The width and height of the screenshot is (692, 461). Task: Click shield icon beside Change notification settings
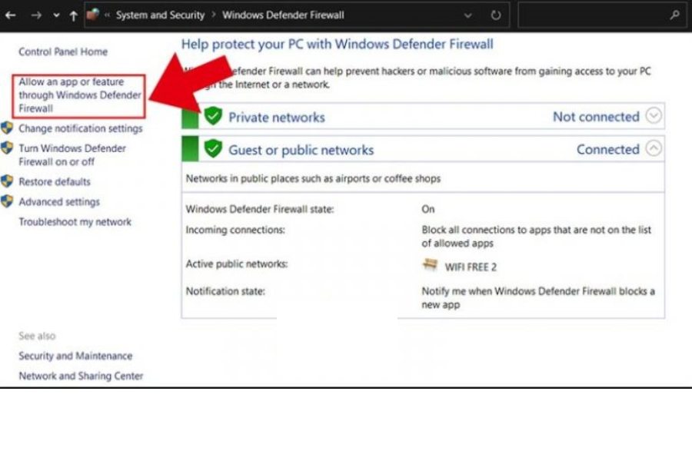point(7,128)
